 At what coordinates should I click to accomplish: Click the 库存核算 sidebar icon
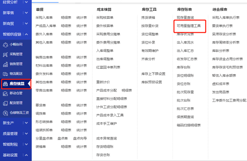(x=5, y=84)
